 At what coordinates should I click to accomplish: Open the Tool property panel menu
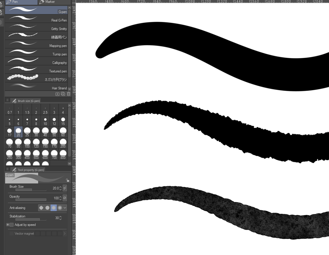[7, 169]
